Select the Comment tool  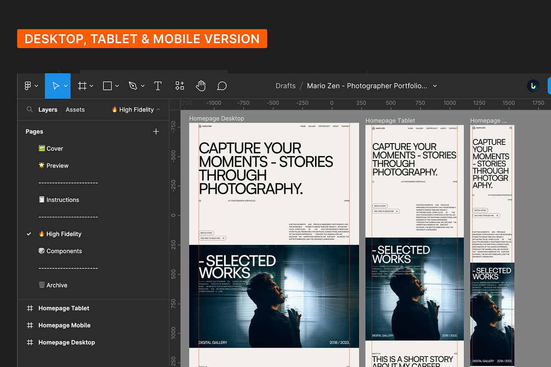pos(222,86)
